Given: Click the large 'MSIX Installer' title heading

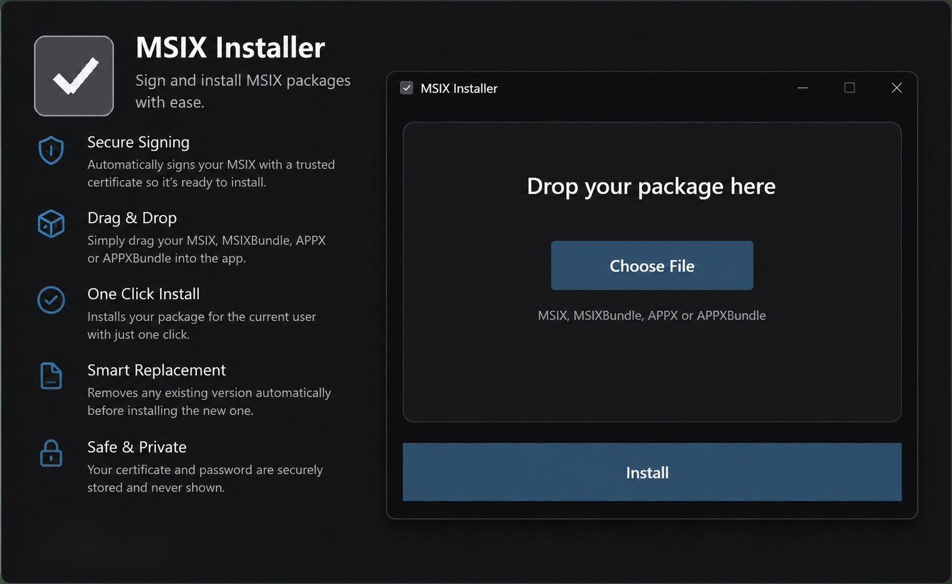Looking at the screenshot, I should click(x=230, y=48).
